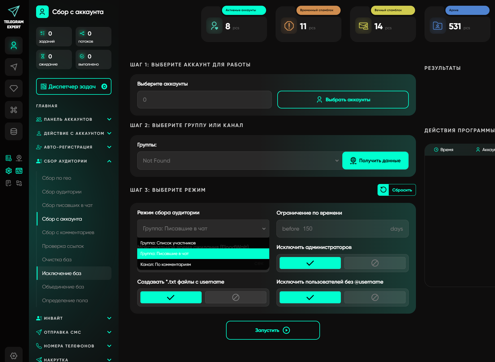Click the permanent spamblock envelope icon
The image size is (495, 362).
coord(364,26)
